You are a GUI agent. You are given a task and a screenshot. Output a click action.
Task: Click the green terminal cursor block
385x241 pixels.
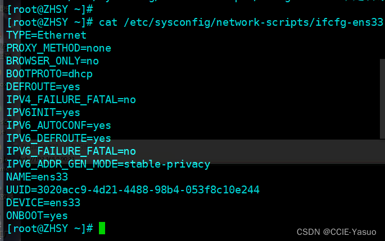tap(102, 228)
